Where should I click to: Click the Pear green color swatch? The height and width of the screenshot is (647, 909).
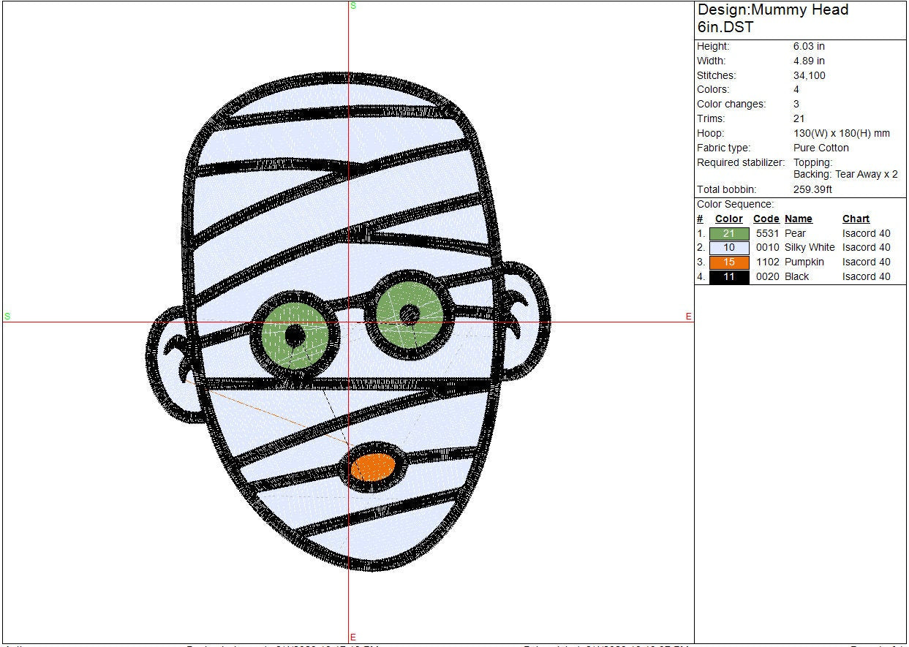[729, 233]
